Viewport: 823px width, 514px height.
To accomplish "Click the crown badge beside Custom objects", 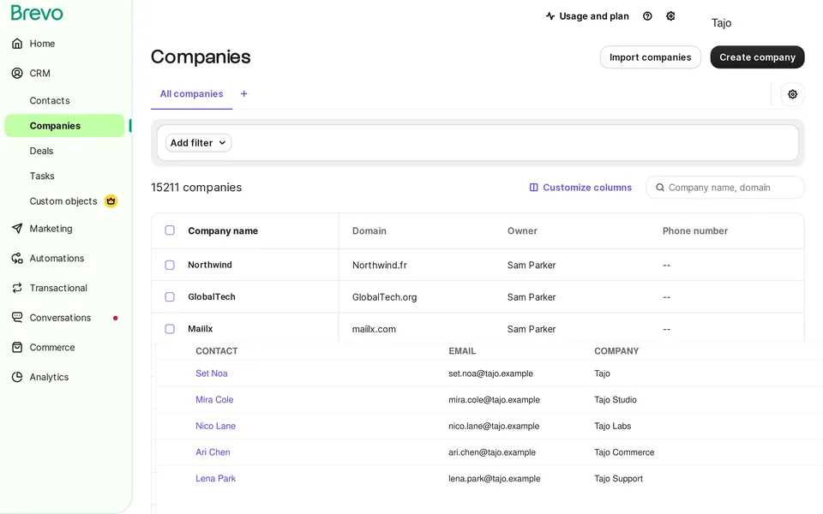I will [111, 200].
